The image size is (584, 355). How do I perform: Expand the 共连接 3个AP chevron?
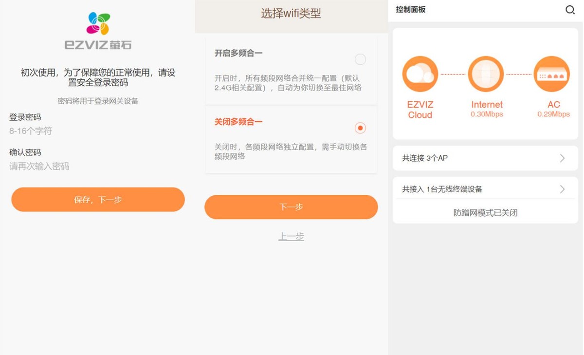pyautogui.click(x=562, y=158)
